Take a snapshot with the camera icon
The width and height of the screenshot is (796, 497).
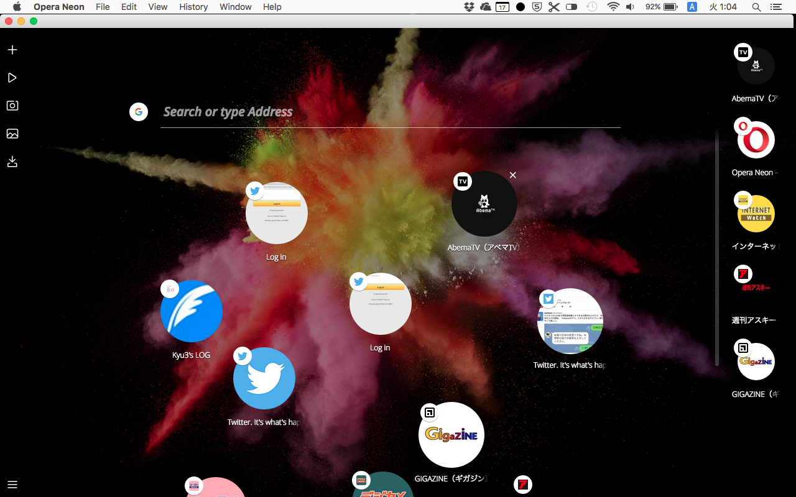coord(12,106)
